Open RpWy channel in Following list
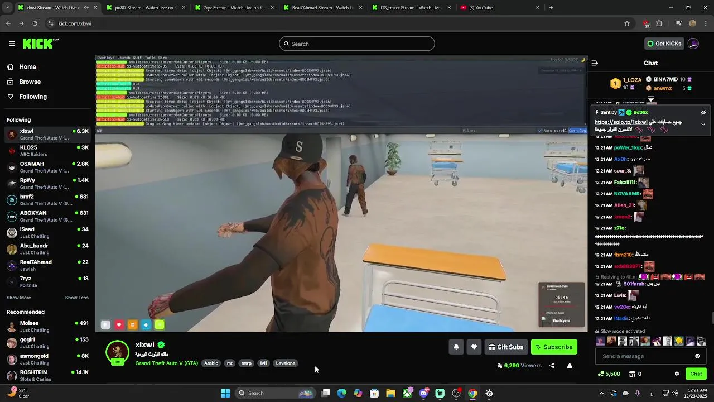Screen dimensions: 714x402 pos(47,183)
